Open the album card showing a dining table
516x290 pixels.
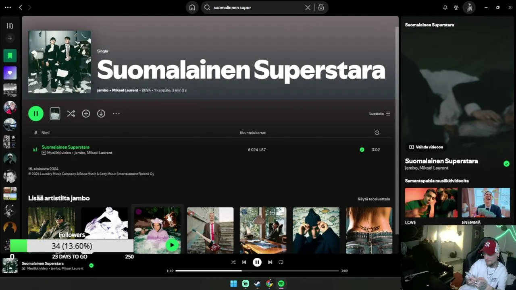coord(263,230)
